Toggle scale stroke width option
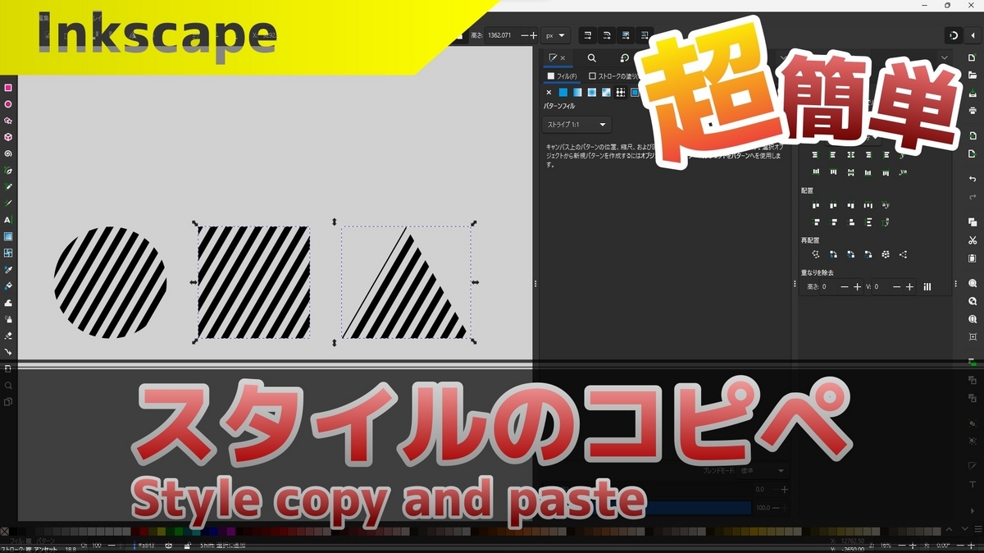The height and width of the screenshot is (553, 984). pyautogui.click(x=586, y=35)
